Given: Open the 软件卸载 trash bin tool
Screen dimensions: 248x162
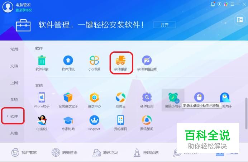Looking at the screenshot, I should [42, 63].
